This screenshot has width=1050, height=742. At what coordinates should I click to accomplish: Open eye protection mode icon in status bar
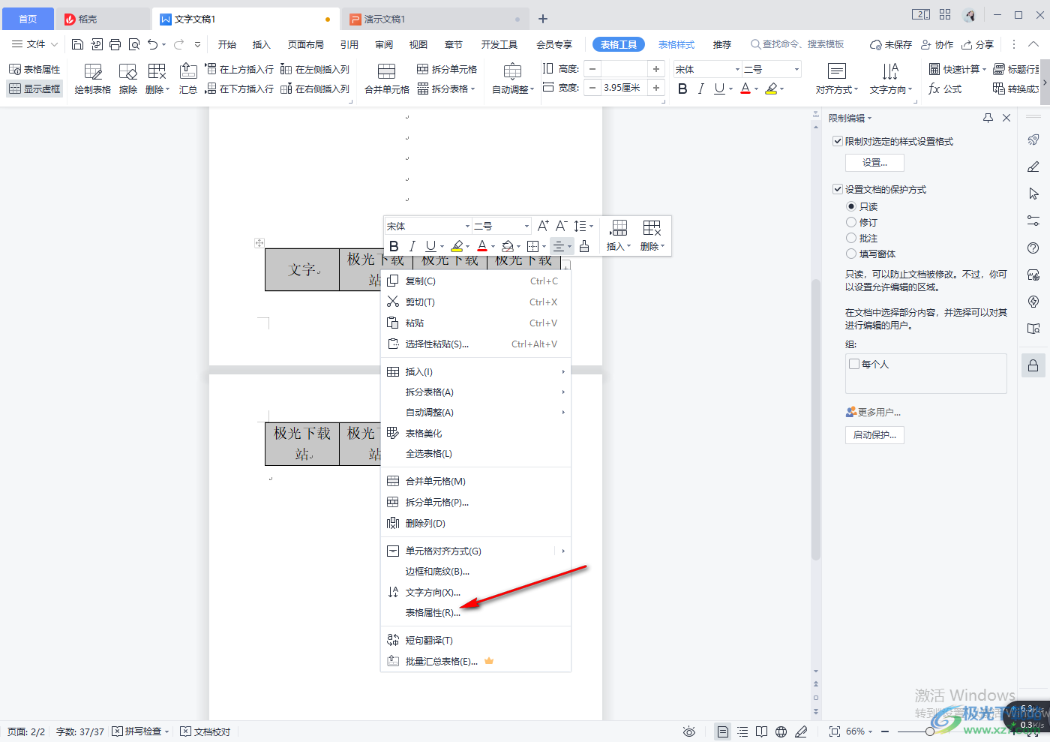click(x=689, y=731)
